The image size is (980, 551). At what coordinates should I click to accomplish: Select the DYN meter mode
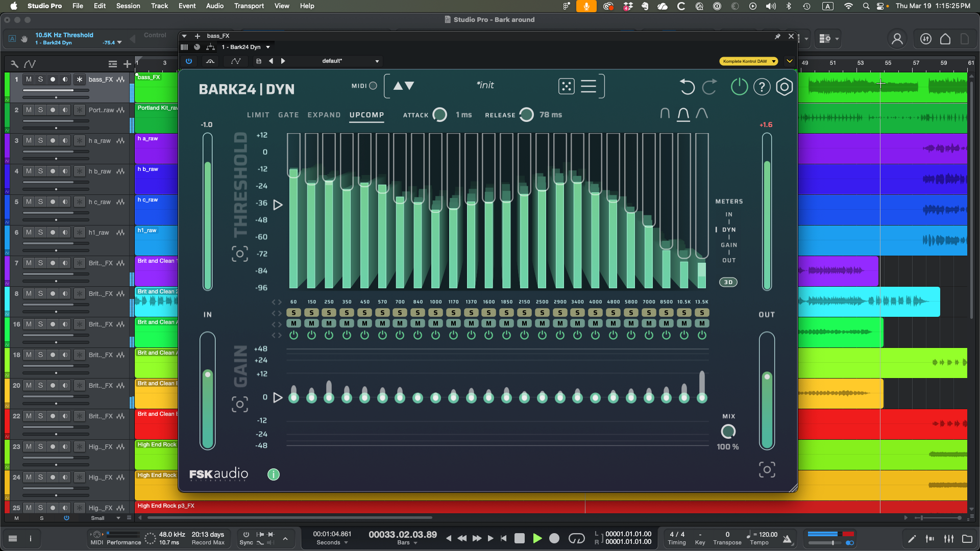coord(729,230)
